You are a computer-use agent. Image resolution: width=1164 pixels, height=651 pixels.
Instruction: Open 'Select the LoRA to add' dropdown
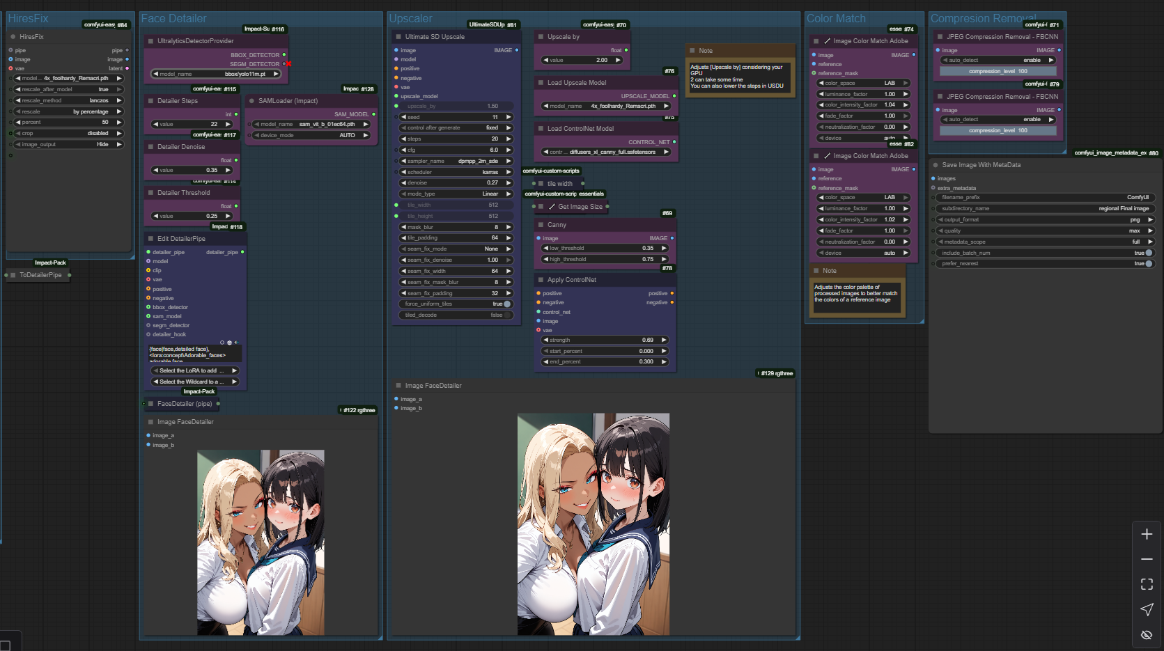point(194,371)
